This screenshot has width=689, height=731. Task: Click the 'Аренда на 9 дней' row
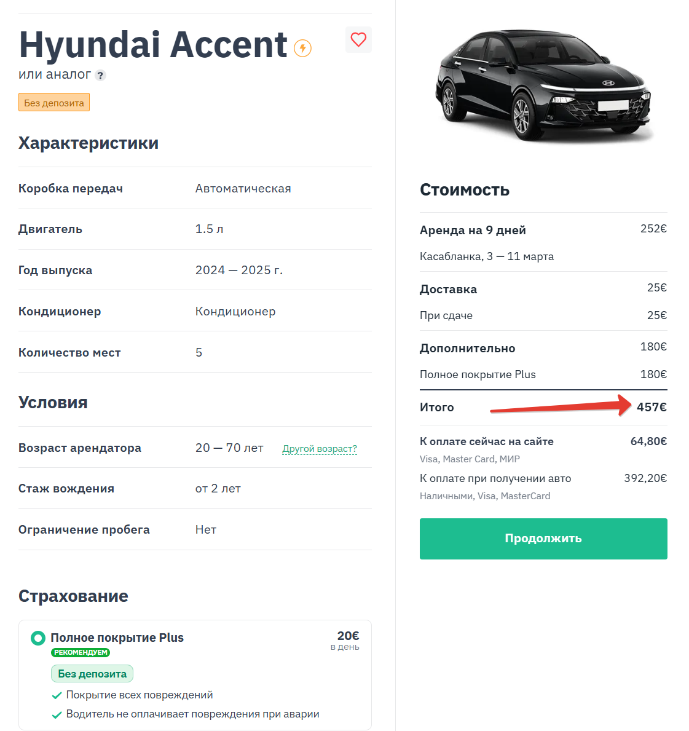click(473, 231)
